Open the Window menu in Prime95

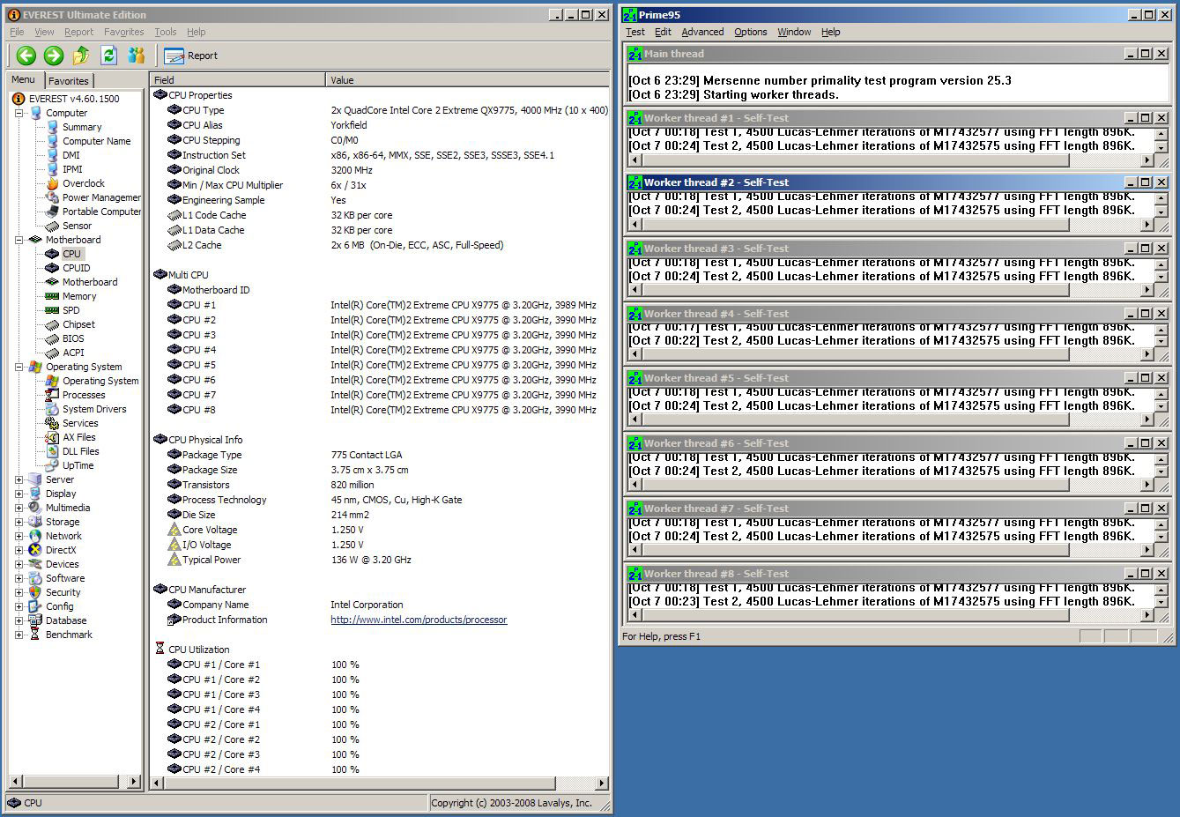click(x=794, y=32)
